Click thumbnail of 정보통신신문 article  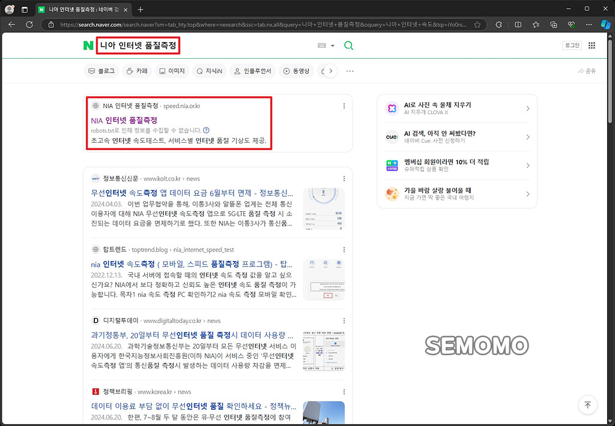(324, 209)
